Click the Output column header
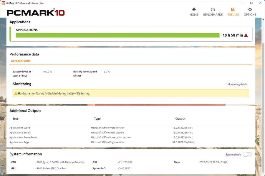265x176 pixels. point(180,119)
